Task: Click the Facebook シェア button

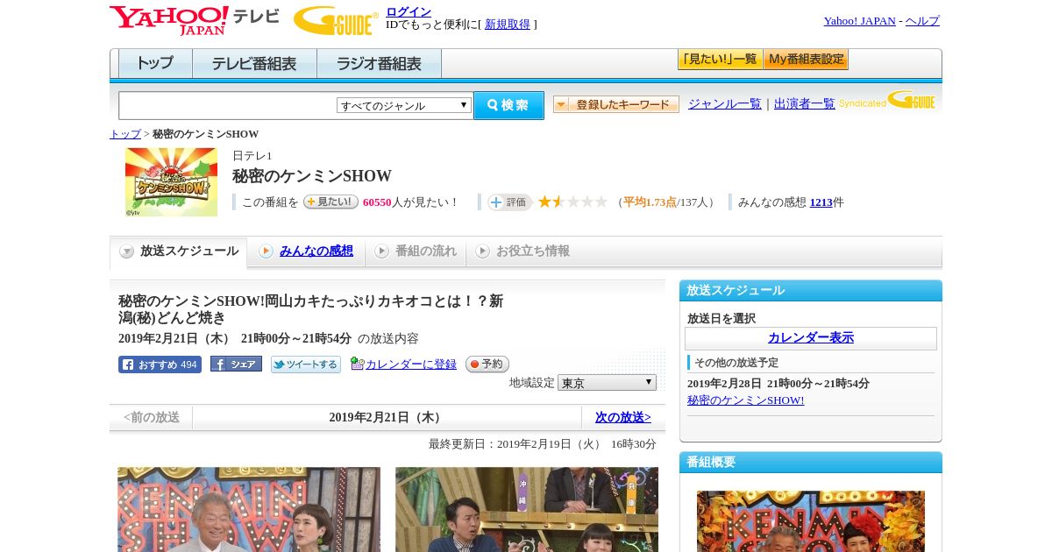Action: pyautogui.click(x=236, y=364)
